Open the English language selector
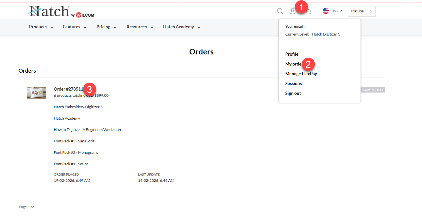 [x=361, y=11]
